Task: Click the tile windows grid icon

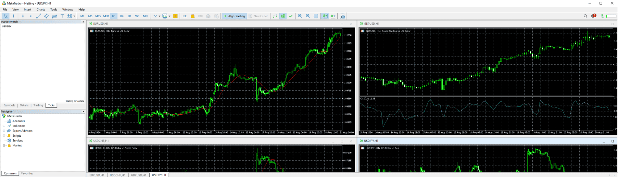Action: 316,16
